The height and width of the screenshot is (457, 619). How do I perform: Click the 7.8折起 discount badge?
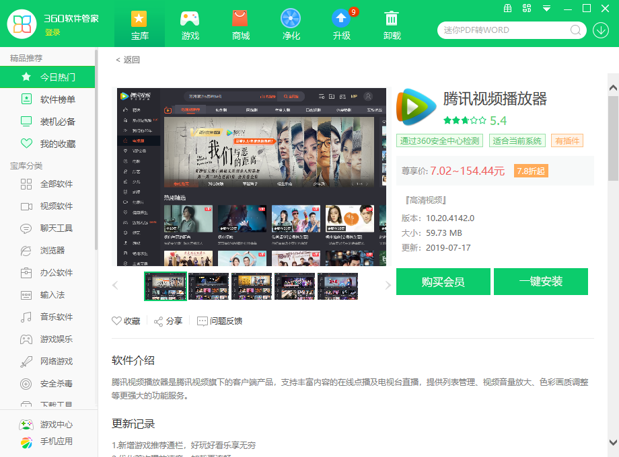click(531, 171)
